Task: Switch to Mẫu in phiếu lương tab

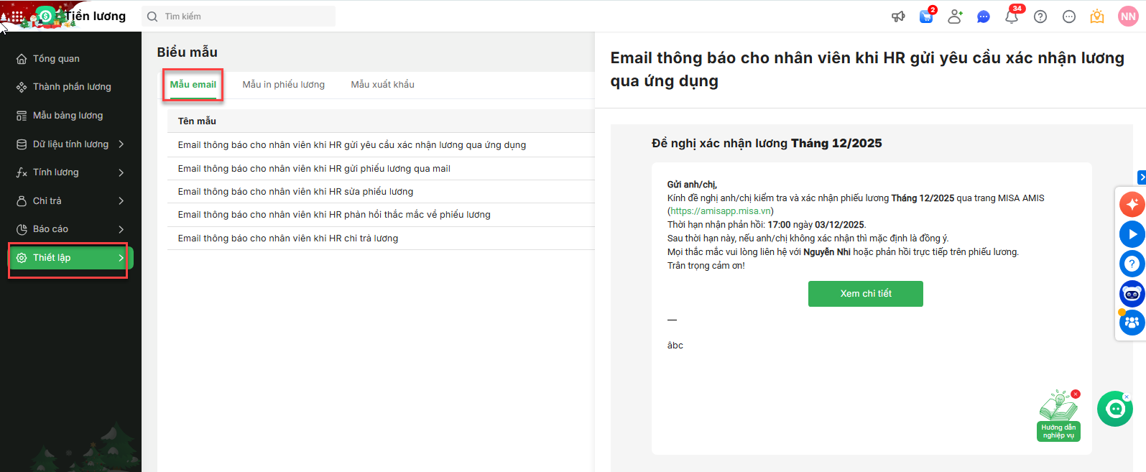Action: coord(283,85)
